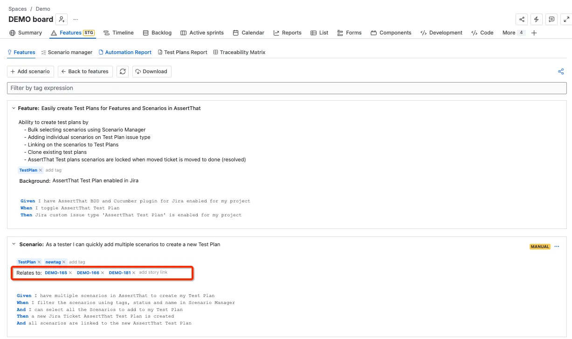Open the board more actions ellipsis
Image resolution: width=572 pixels, height=339 pixels.
tap(76, 19)
